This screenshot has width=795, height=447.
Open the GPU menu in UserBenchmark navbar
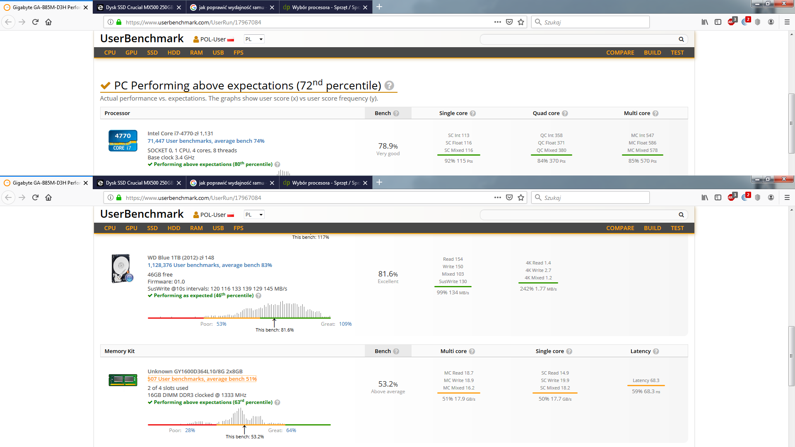pyautogui.click(x=131, y=53)
